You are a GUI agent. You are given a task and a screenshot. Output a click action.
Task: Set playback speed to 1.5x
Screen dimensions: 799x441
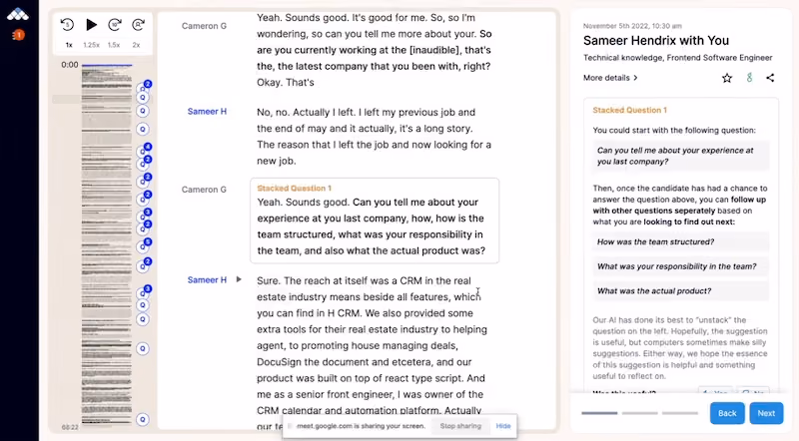click(114, 45)
